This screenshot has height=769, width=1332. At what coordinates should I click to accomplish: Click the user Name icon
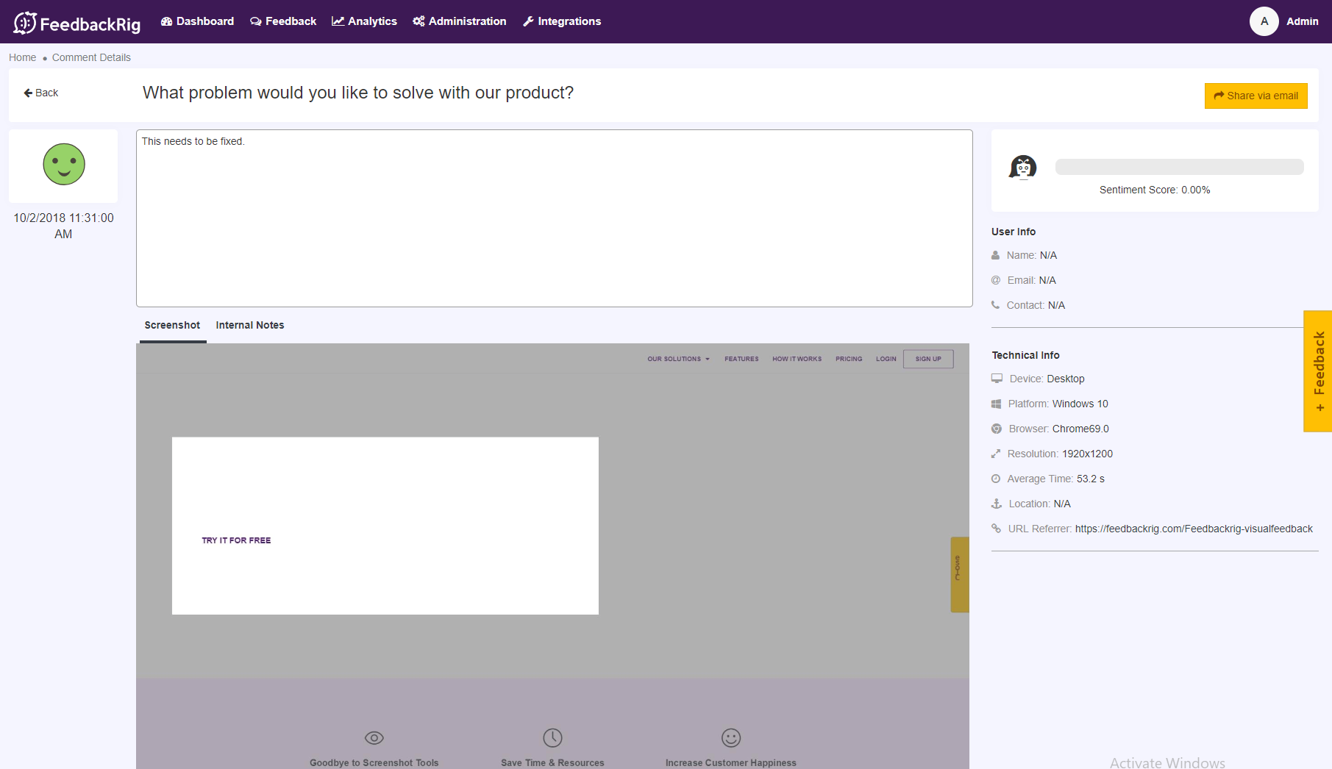click(995, 255)
